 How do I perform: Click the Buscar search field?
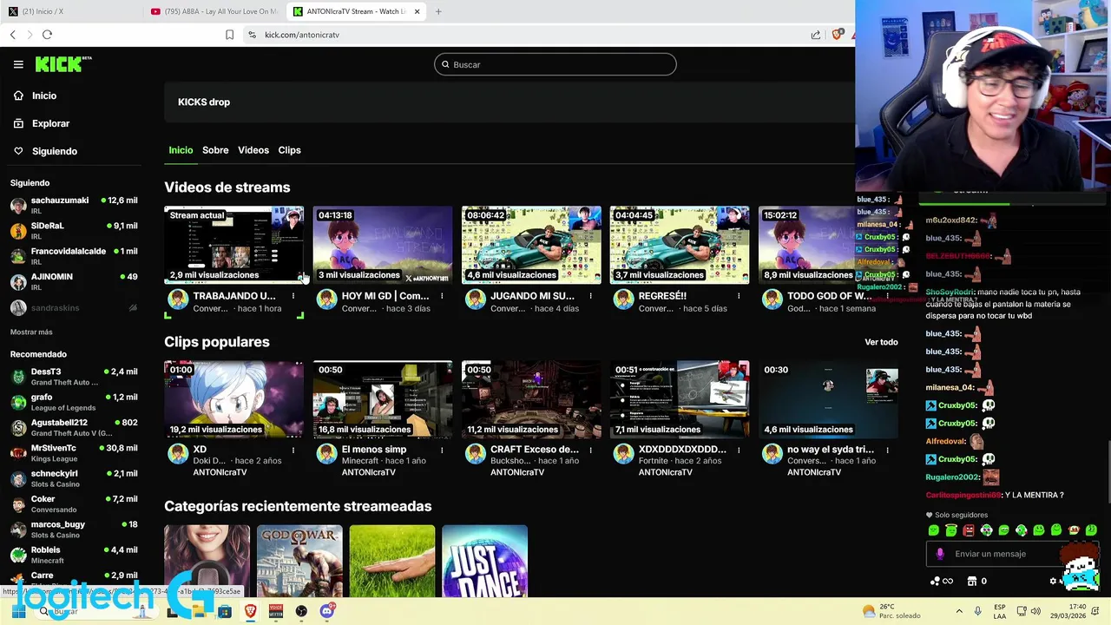tap(555, 64)
